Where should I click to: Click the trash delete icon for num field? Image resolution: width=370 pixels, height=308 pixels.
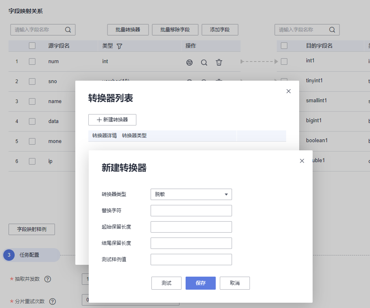tap(219, 62)
